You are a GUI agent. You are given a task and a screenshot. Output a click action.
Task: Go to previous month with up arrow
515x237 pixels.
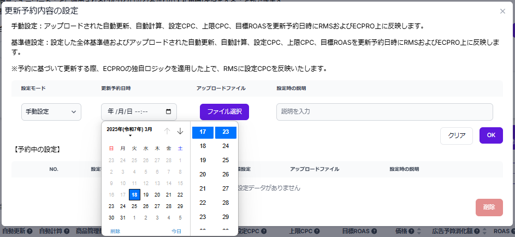[x=167, y=131]
